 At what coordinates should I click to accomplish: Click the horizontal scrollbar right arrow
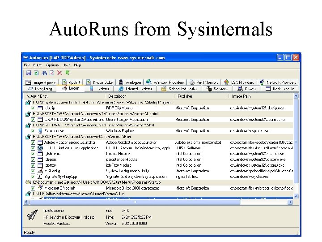[290, 202]
